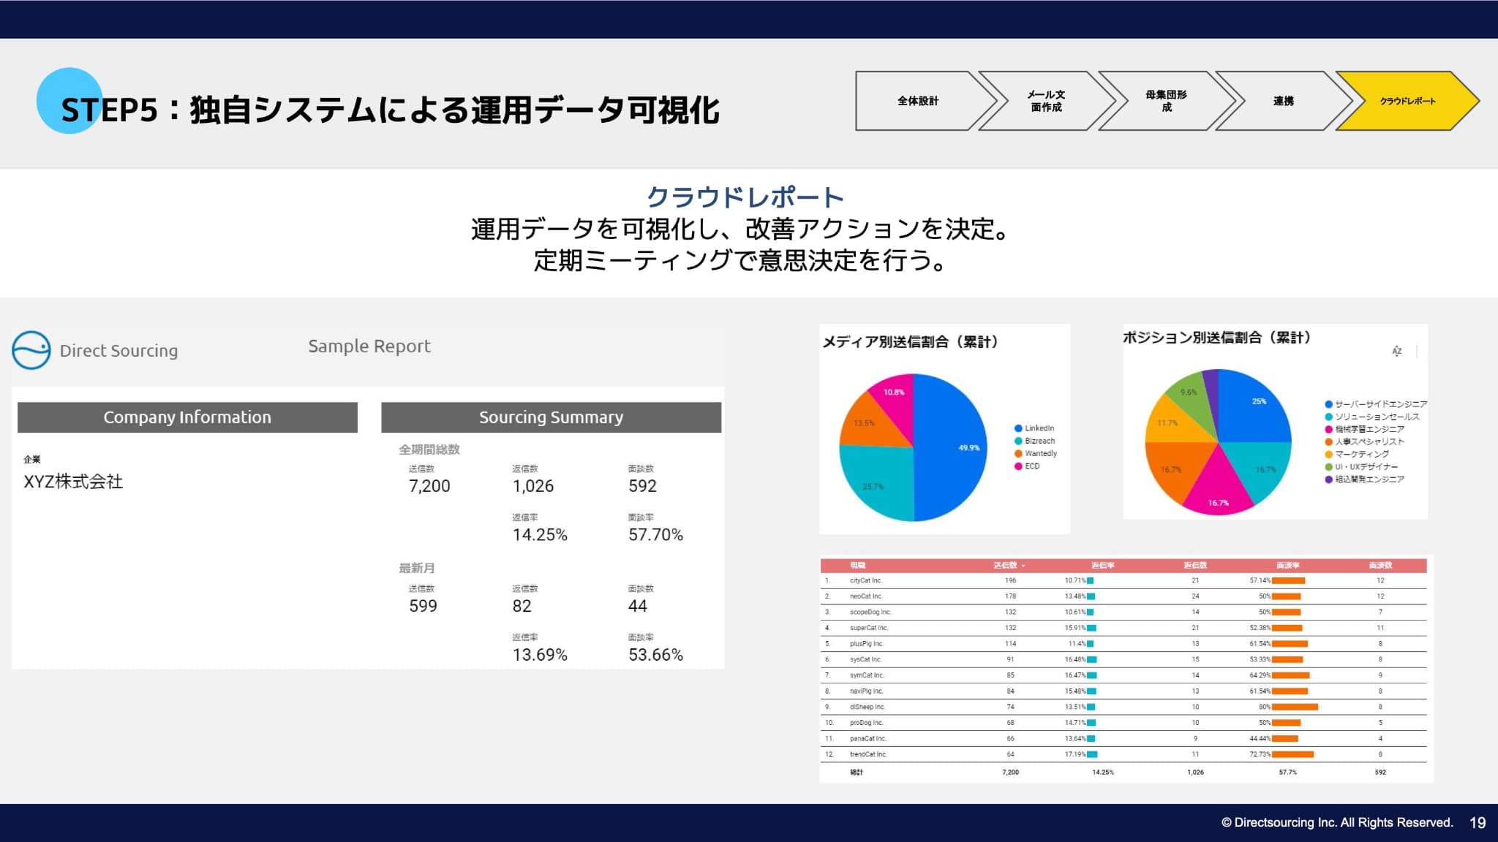Select the 全体設計 step arrow
1498x842 pixels.
tap(918, 101)
